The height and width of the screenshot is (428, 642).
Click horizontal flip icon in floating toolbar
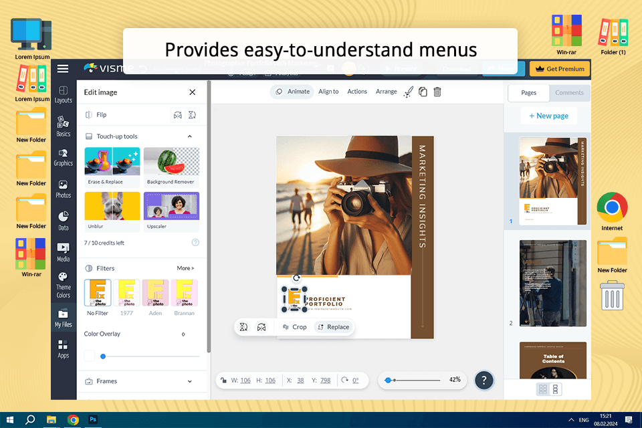[261, 327]
